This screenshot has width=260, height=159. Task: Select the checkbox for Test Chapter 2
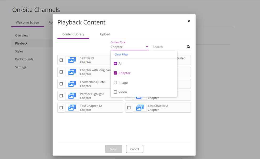[129, 108]
